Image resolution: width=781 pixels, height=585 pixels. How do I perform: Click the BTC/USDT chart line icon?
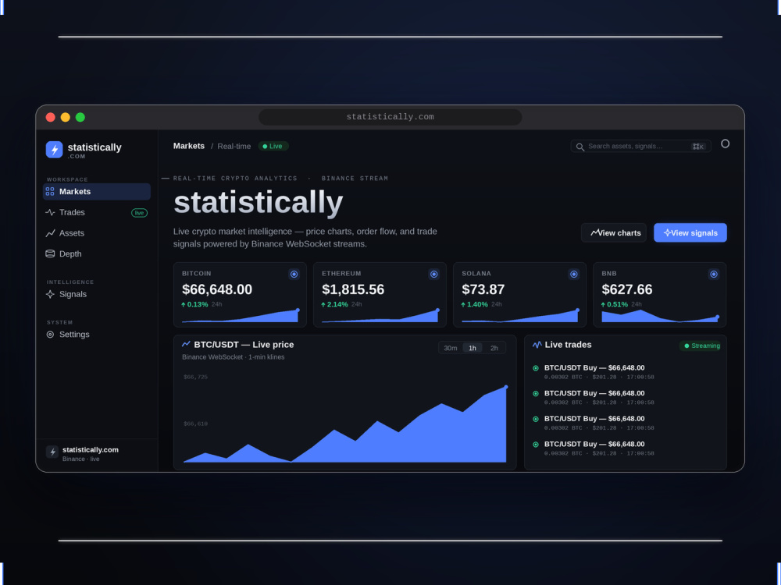coord(187,344)
